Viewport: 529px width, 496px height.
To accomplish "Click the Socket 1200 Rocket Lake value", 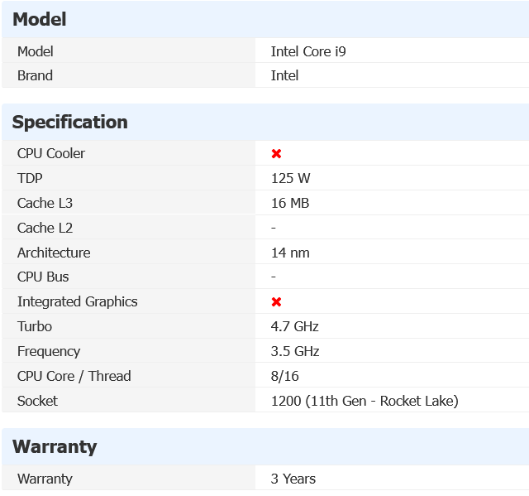I will coord(365,401).
